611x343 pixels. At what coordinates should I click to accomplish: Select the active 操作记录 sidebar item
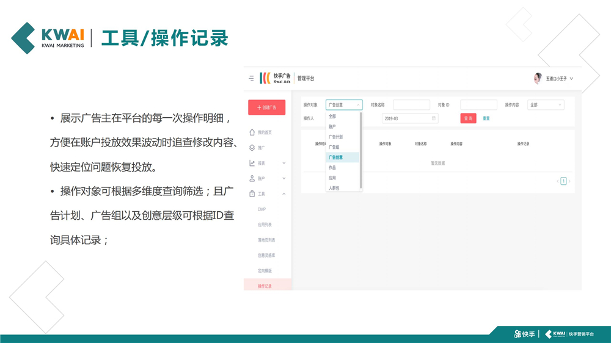click(268, 286)
